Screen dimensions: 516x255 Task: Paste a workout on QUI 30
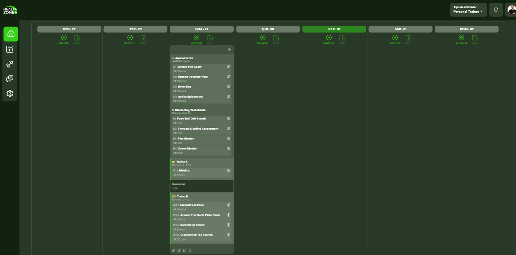(x=276, y=39)
